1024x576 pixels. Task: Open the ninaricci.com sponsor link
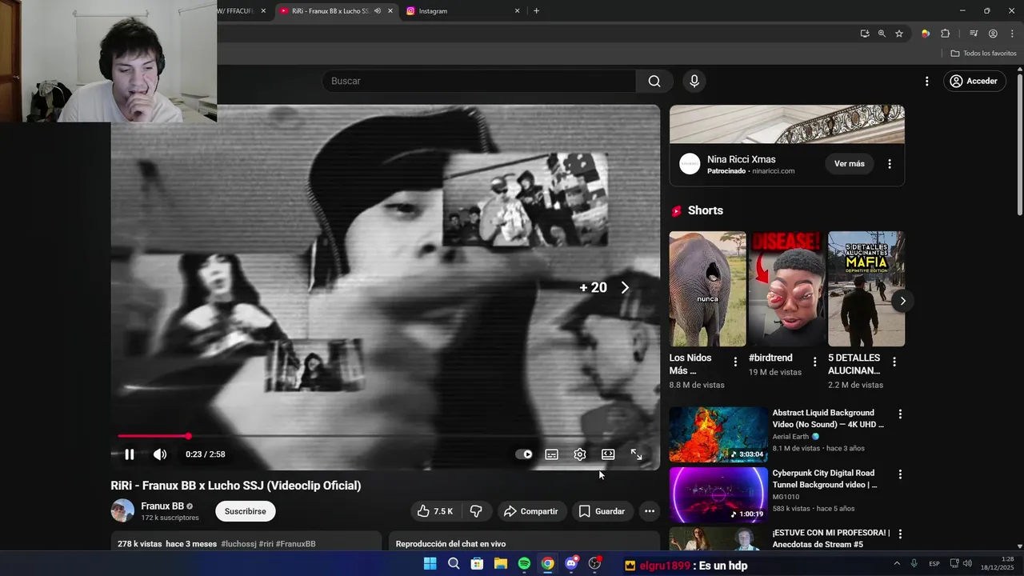[774, 171]
